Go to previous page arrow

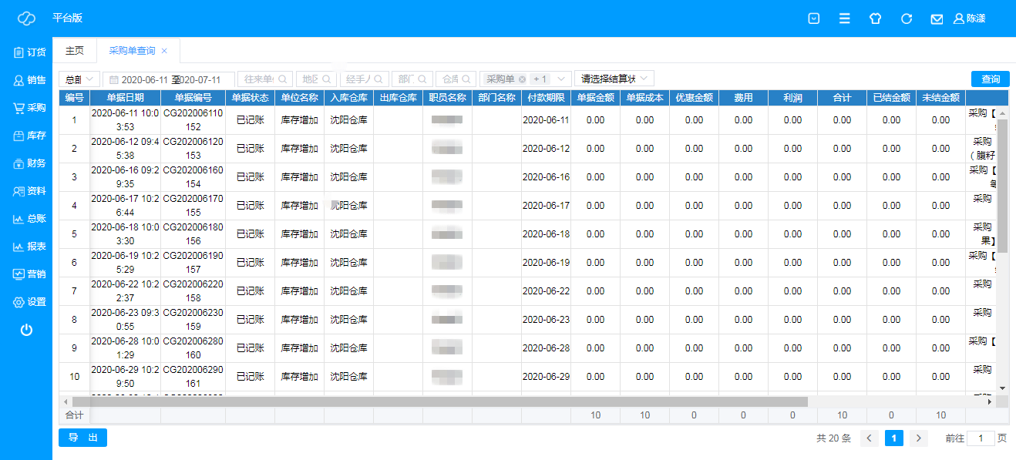coord(870,438)
